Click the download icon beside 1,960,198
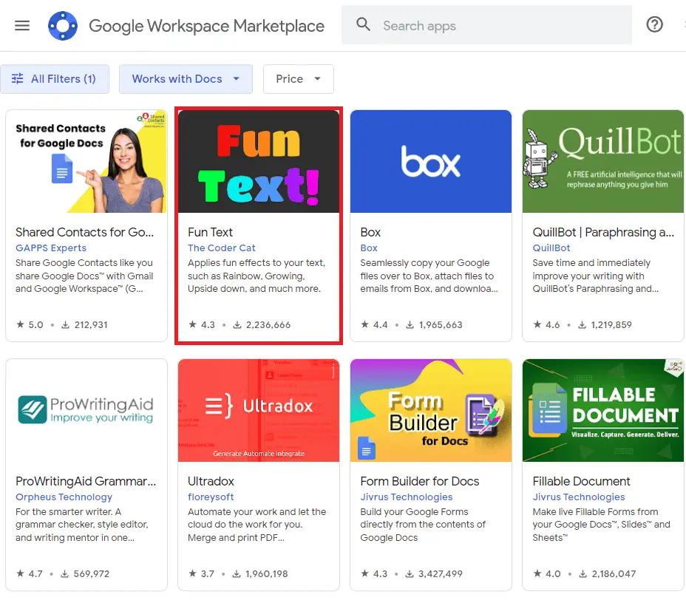 coord(237,573)
